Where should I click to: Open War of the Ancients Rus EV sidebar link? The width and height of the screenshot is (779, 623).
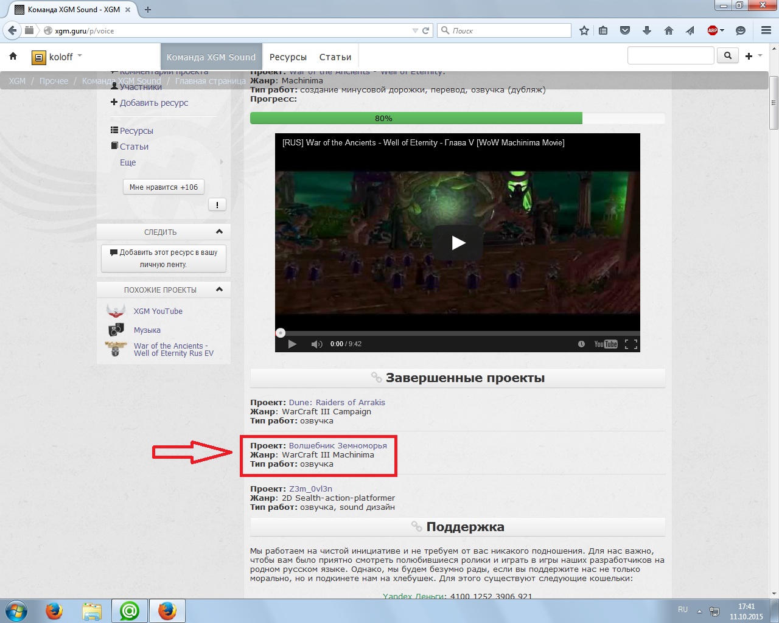173,349
